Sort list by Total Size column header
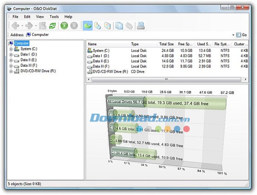257x195 pixels. [x=167, y=44]
